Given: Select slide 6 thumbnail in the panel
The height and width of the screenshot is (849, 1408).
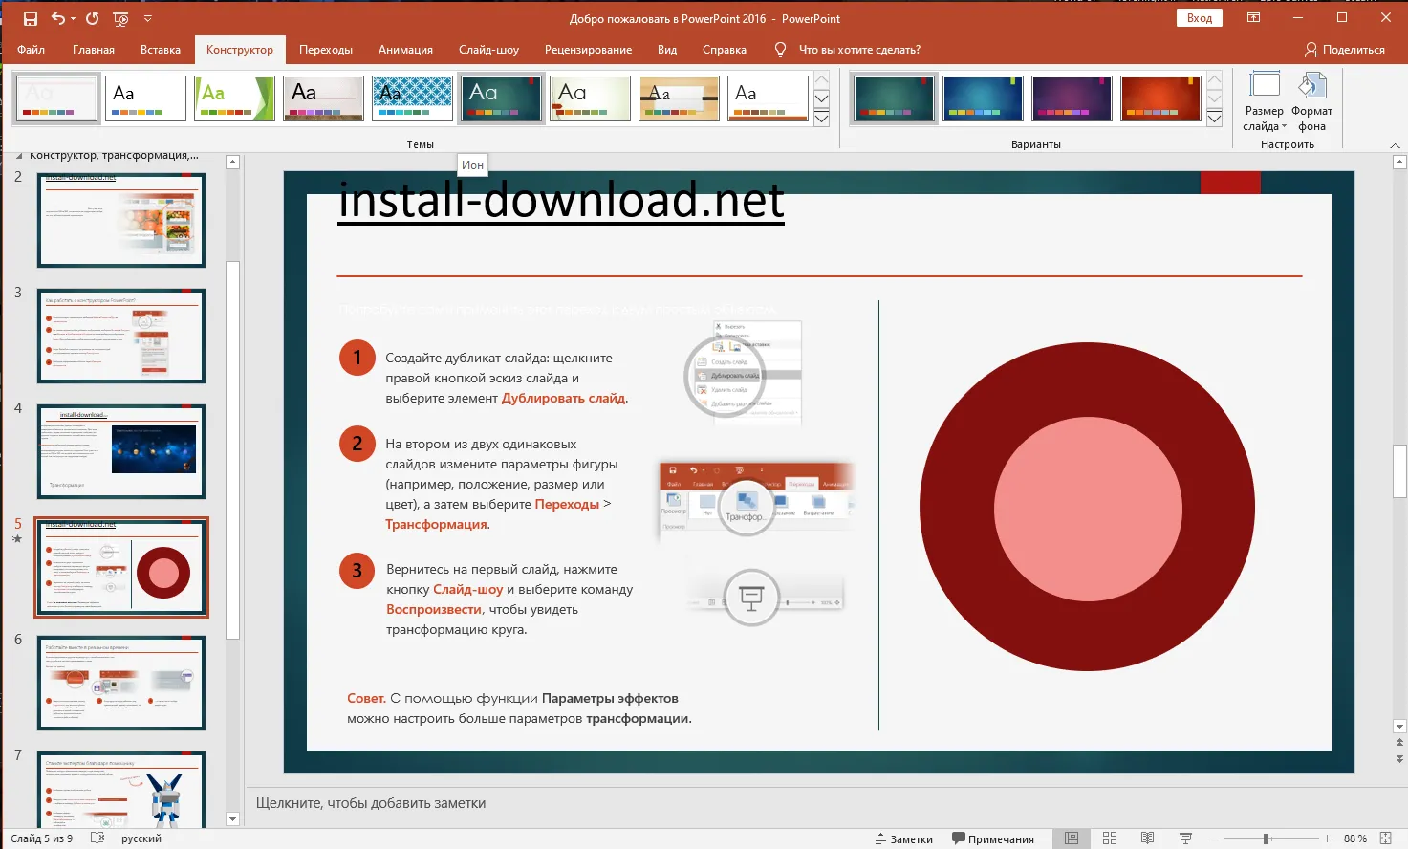Looking at the screenshot, I should click(121, 683).
